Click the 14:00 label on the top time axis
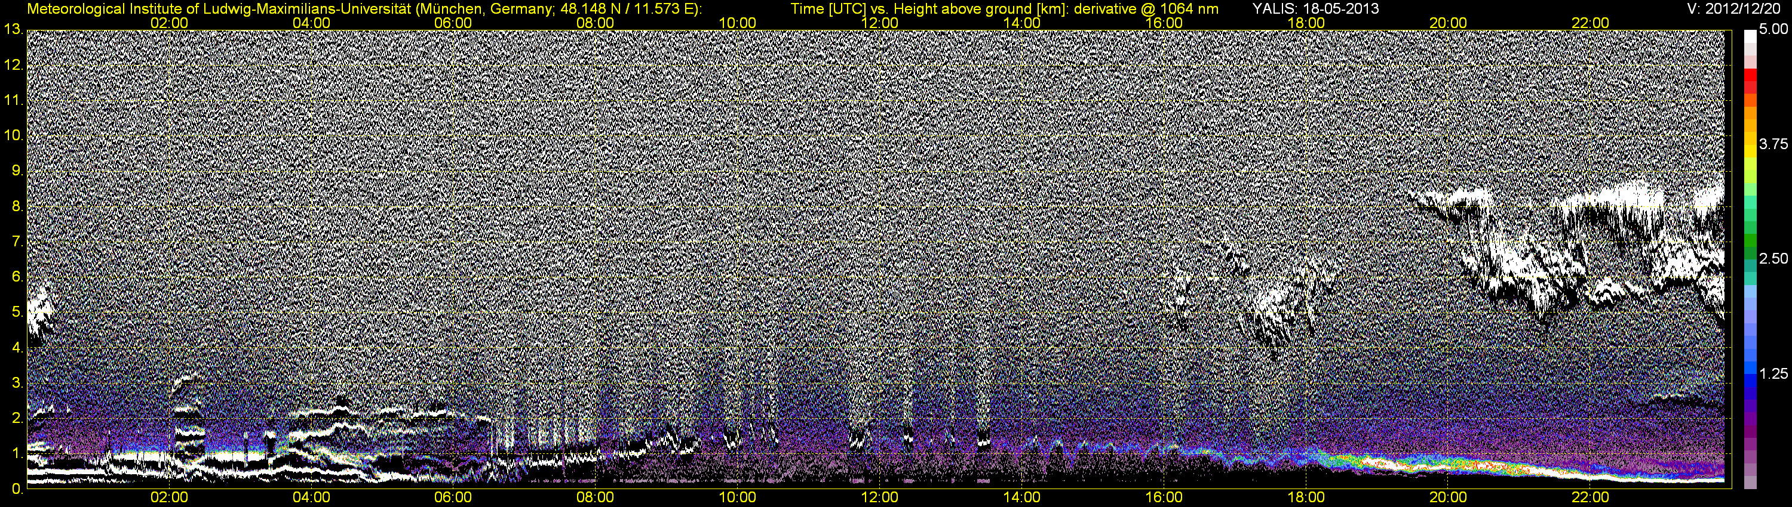The height and width of the screenshot is (507, 1792). click(x=1022, y=23)
